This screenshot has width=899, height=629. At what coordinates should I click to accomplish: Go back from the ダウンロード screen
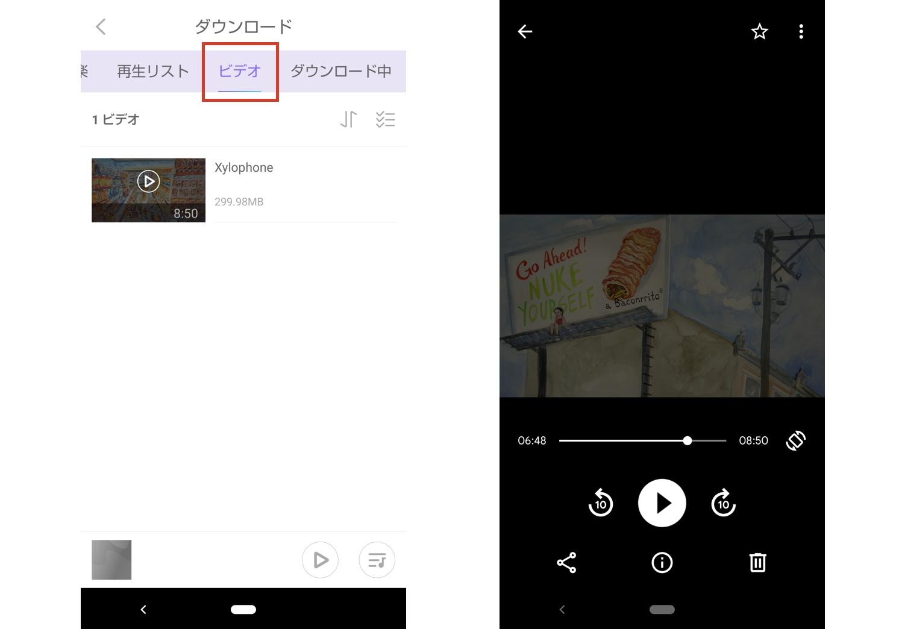click(101, 27)
